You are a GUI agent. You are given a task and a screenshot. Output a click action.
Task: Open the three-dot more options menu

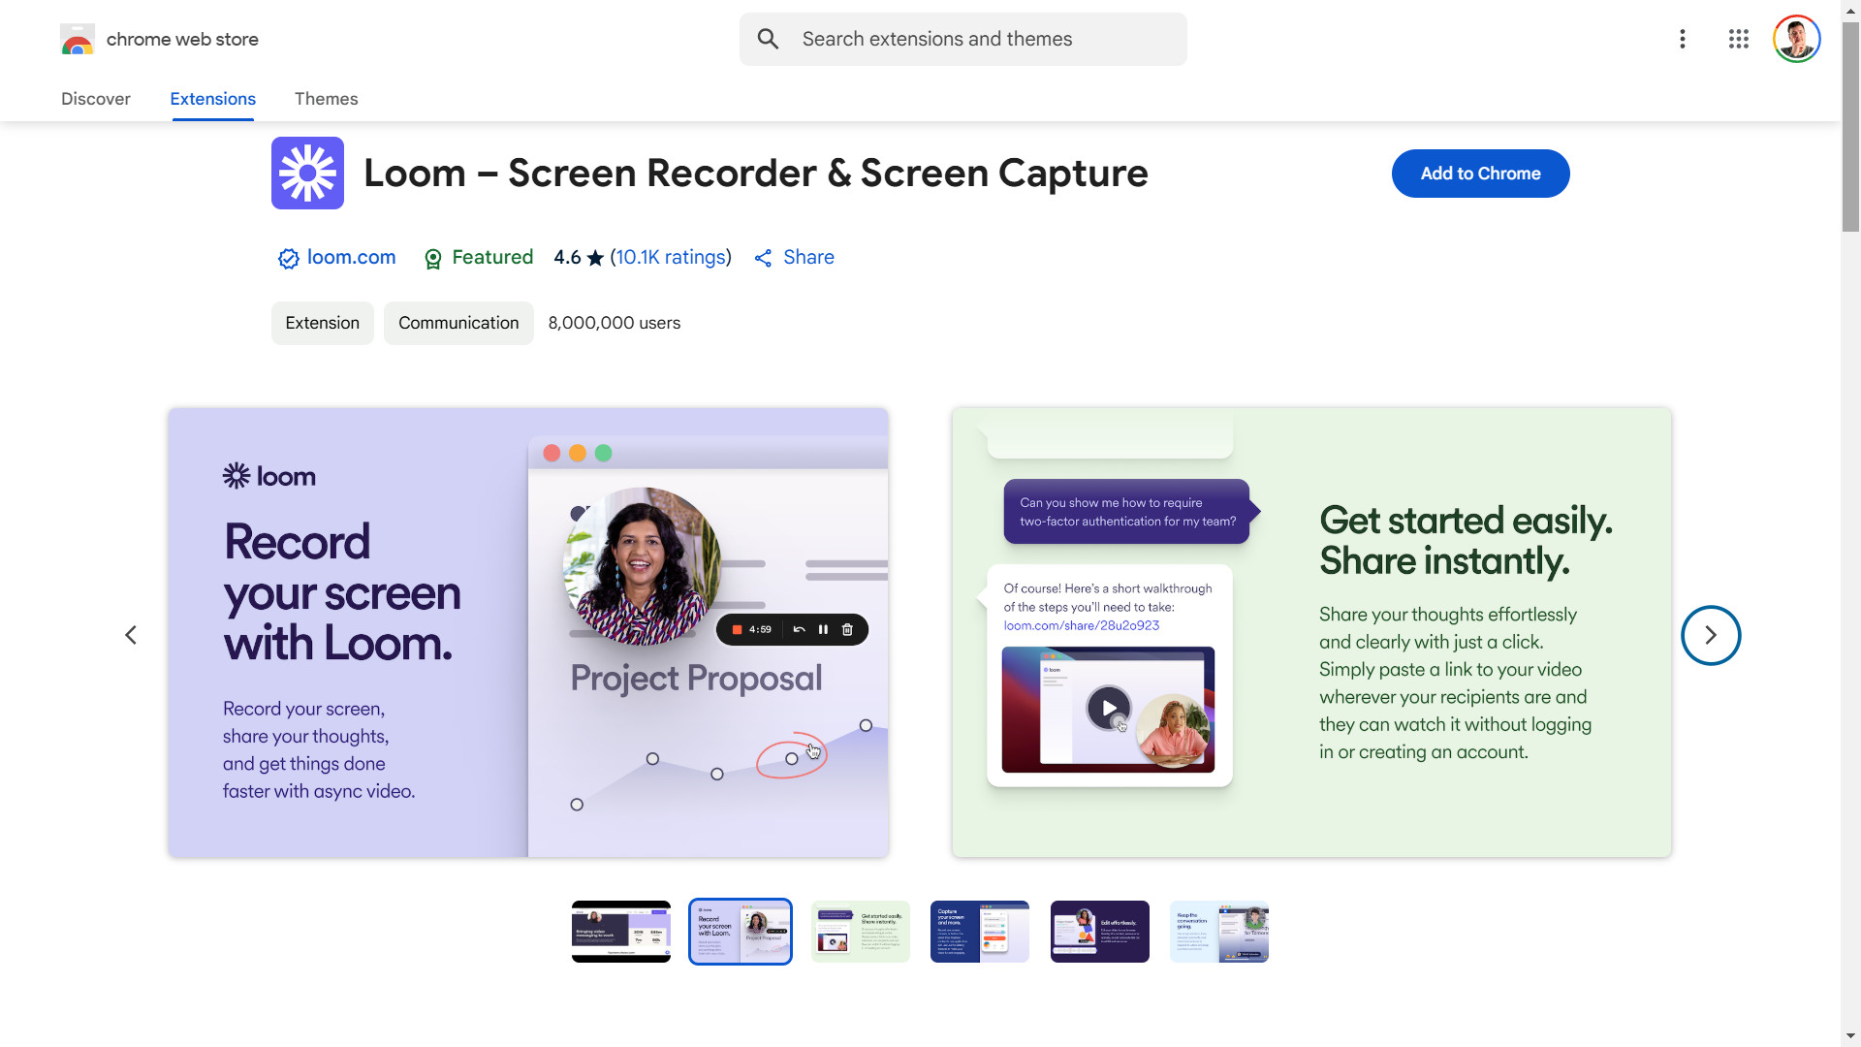1683,39
